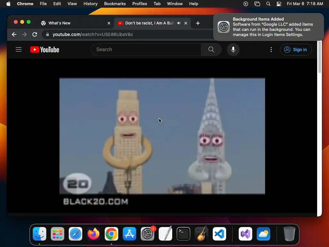Open Spotlight search in the menu bar

(268, 4)
